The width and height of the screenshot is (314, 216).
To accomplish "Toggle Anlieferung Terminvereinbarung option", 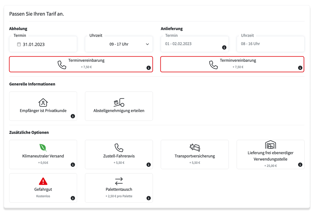I will click(x=232, y=64).
